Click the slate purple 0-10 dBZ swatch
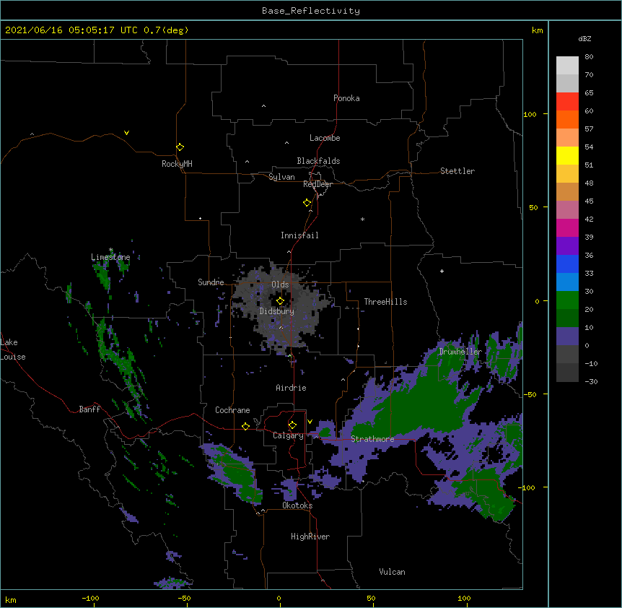The width and height of the screenshot is (622, 608). [567, 336]
